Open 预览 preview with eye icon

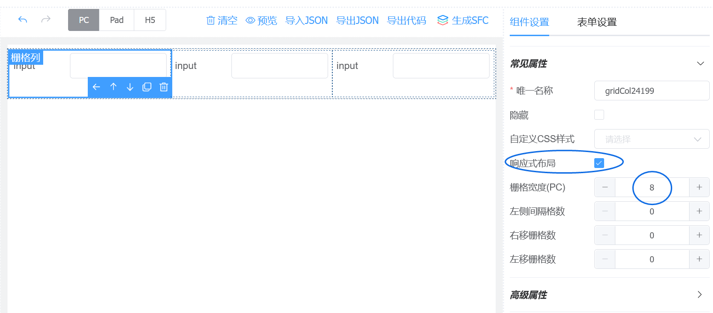261,20
